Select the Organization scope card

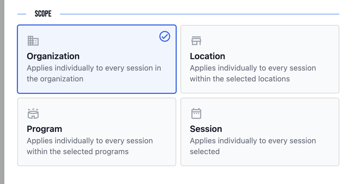coord(97,59)
